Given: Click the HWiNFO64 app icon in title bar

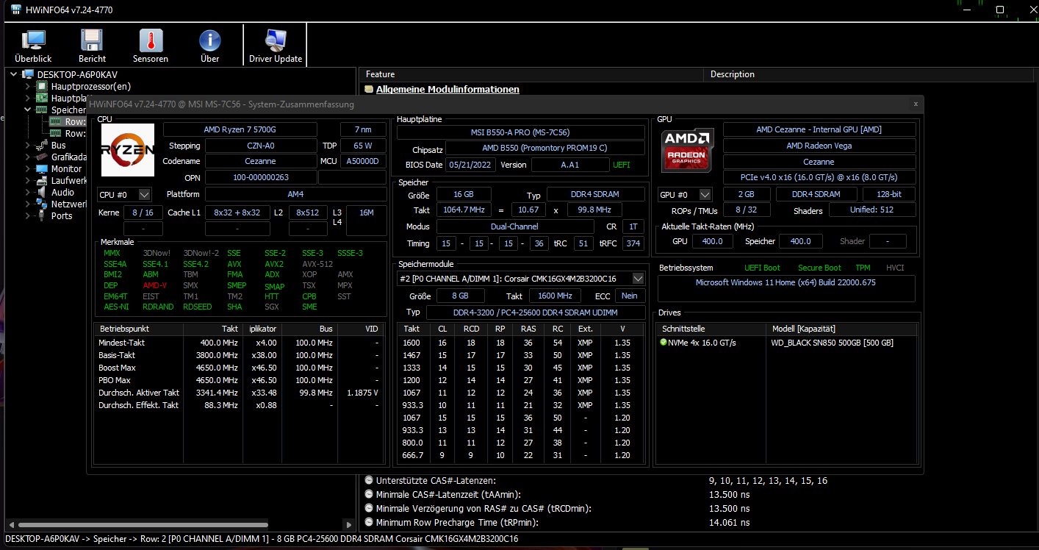Looking at the screenshot, I should [15, 10].
